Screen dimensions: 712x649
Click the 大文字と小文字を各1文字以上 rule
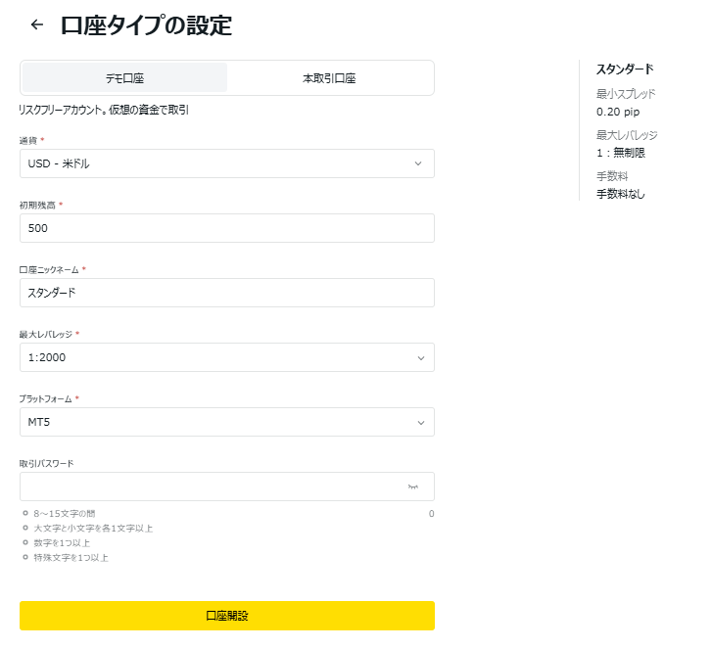coord(93,529)
